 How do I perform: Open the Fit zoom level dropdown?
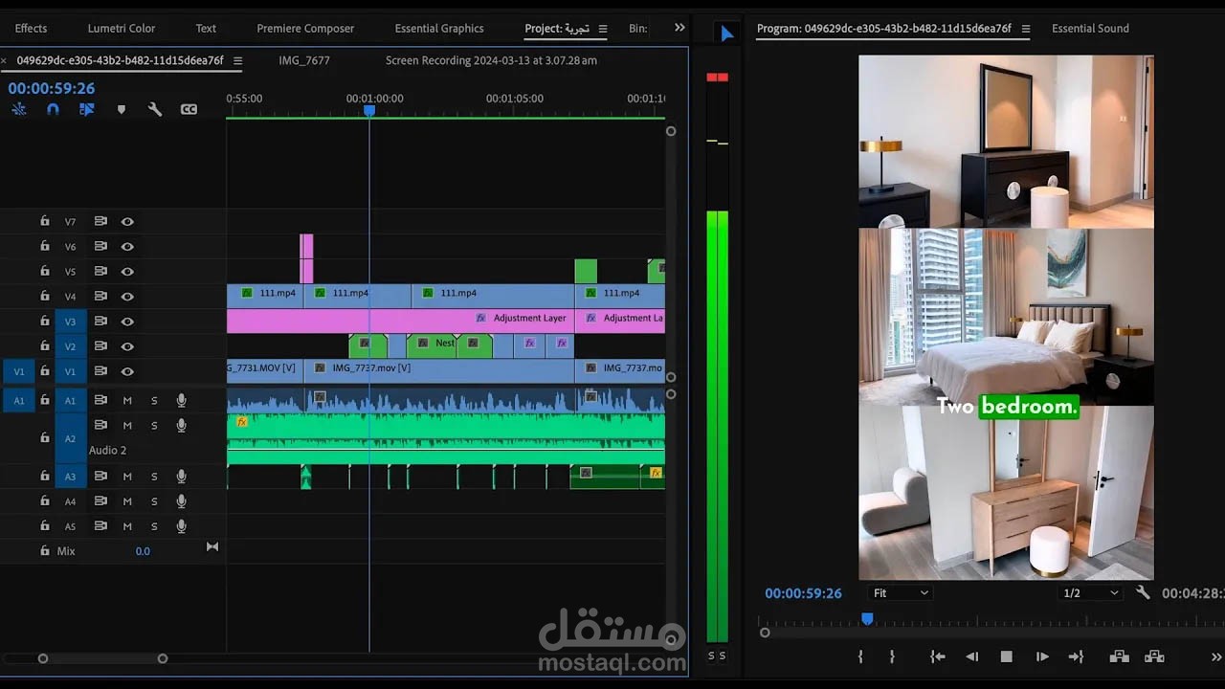click(901, 593)
